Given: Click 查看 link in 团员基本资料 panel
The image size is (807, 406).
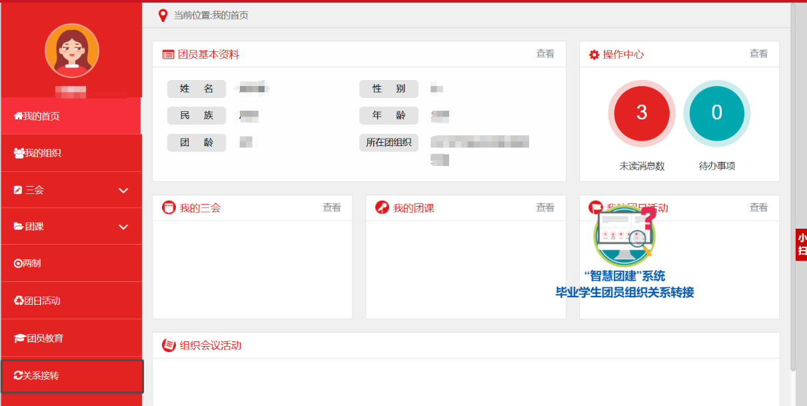Looking at the screenshot, I should click(x=545, y=54).
